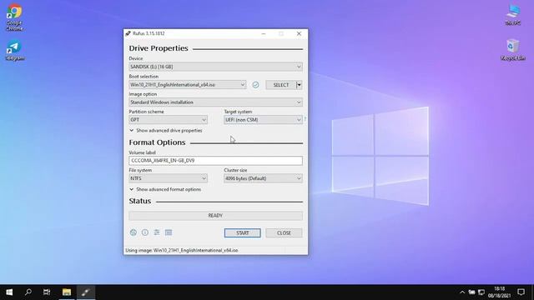Viewport: 534px width, 300px height.
Task: Open the Windows Start menu
Action: coord(9,292)
